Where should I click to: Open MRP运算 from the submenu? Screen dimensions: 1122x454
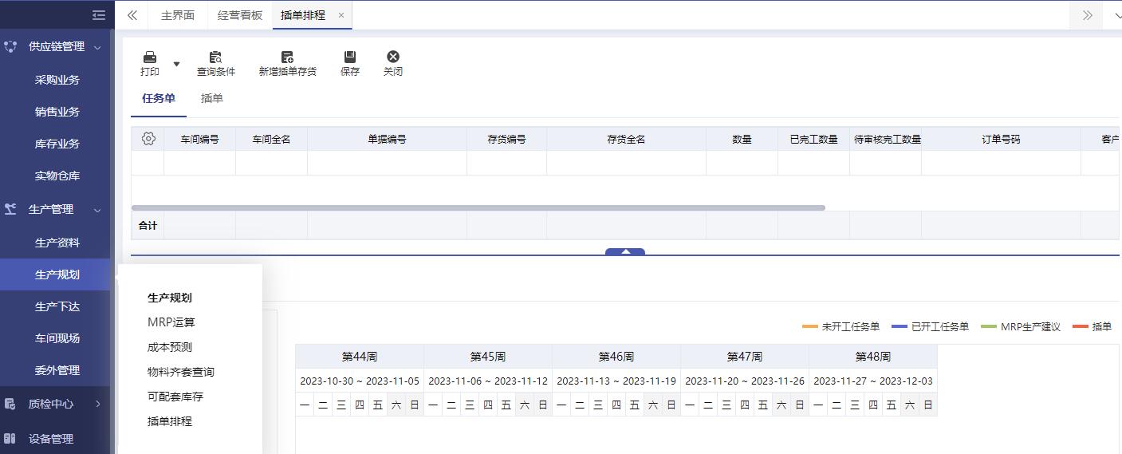[171, 322]
